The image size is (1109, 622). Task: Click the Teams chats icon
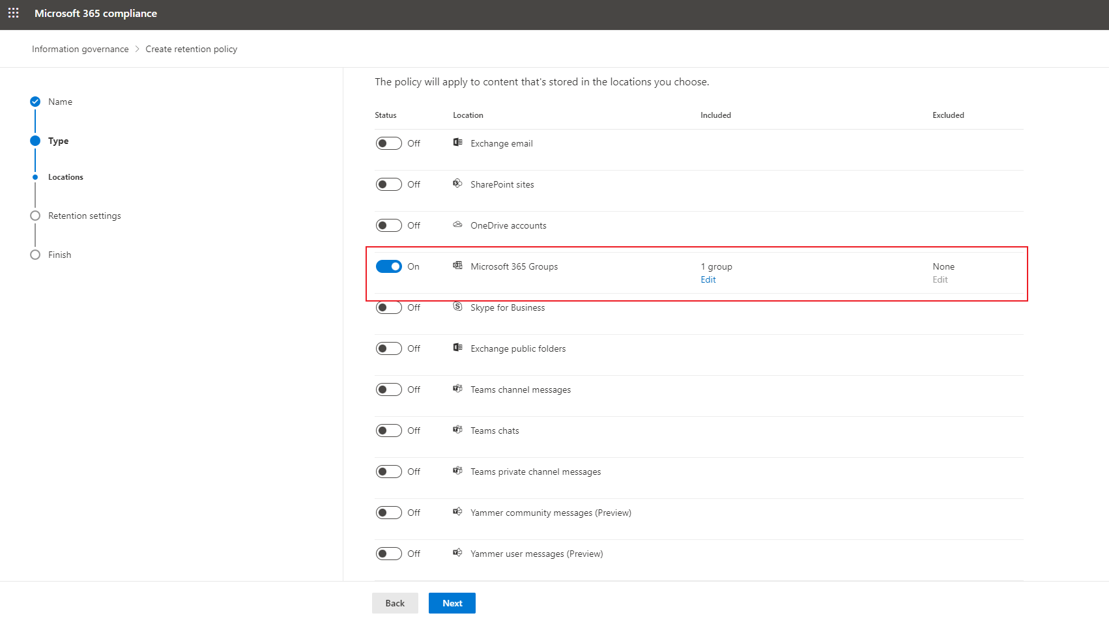458,430
